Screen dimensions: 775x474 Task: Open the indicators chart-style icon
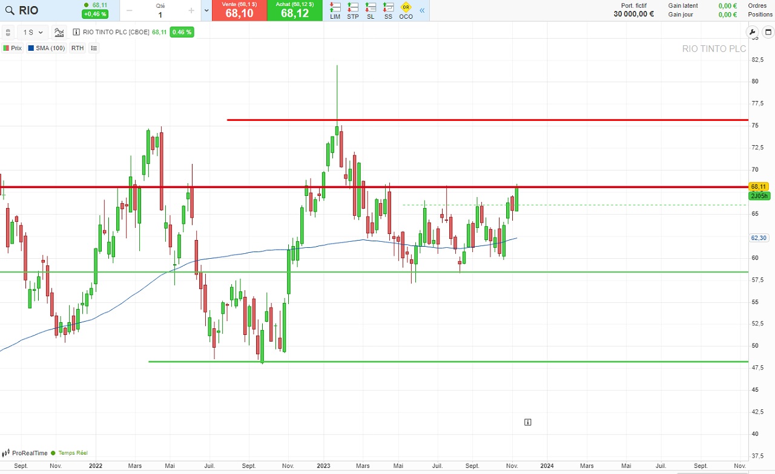(x=59, y=32)
